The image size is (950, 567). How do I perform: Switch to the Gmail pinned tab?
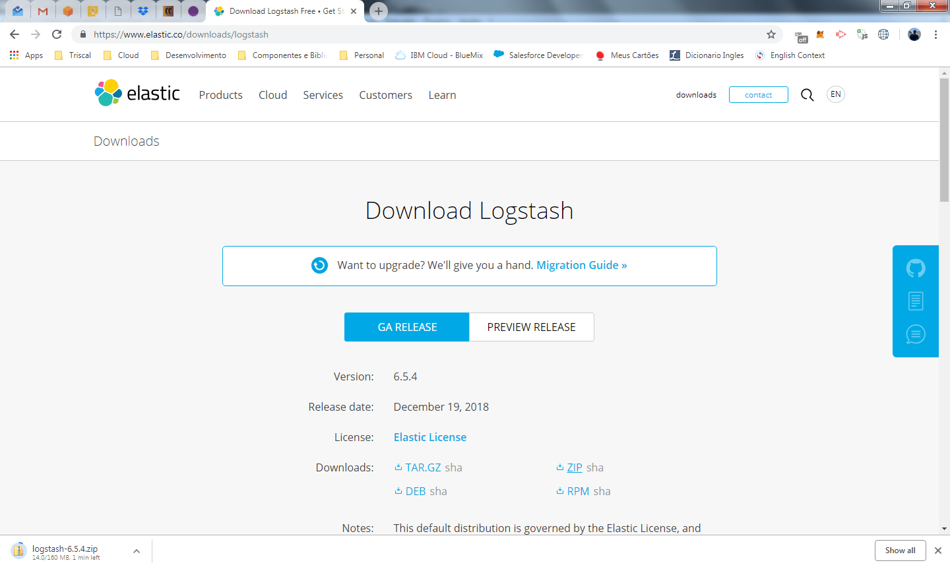[43, 11]
